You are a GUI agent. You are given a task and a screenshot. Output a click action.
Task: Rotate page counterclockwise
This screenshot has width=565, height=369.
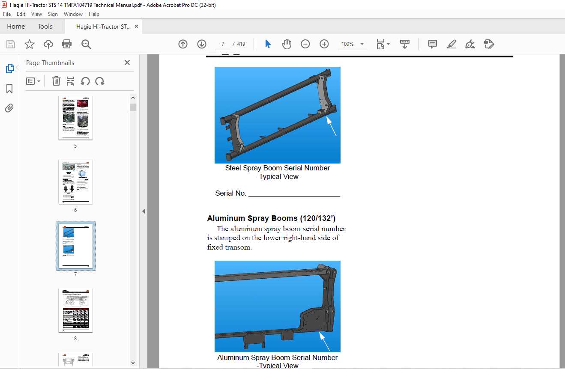pyautogui.click(x=85, y=81)
